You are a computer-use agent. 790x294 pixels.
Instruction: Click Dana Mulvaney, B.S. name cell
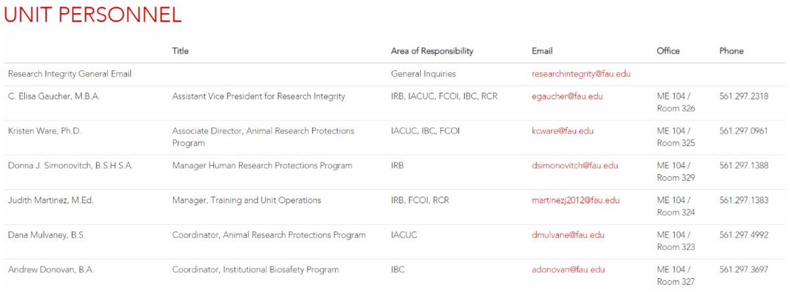(47, 235)
